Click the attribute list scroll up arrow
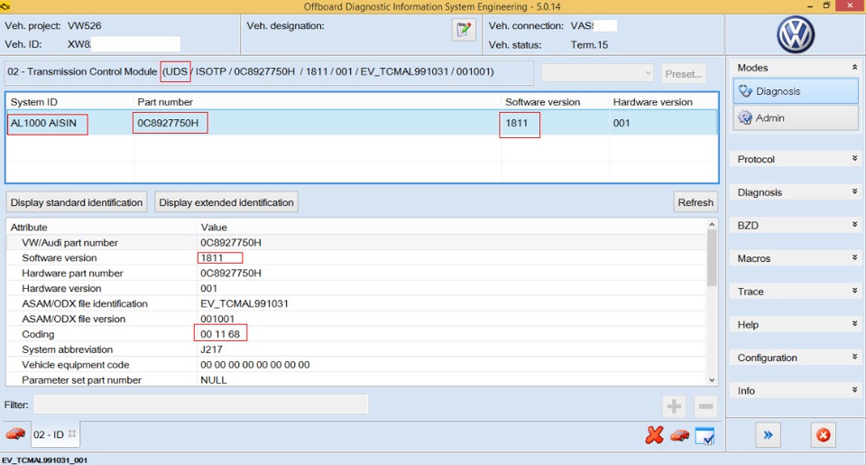This screenshot has width=866, height=465. (x=712, y=225)
